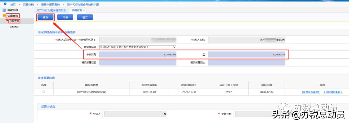Click the 纳税申报 grid icon in sidebar
Screen dimensions: 349x123
[x=4, y=10]
